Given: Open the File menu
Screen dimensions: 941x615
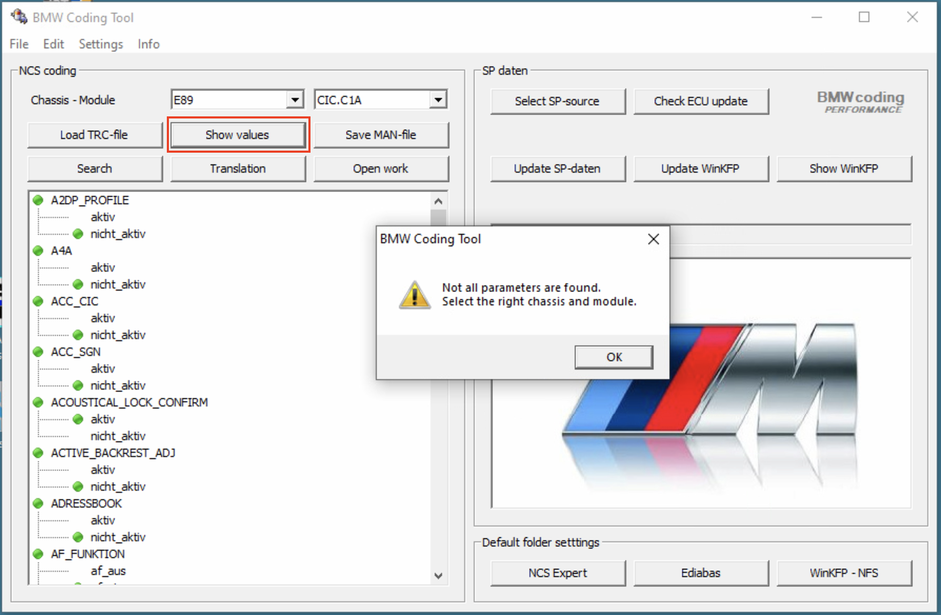Looking at the screenshot, I should point(19,44).
